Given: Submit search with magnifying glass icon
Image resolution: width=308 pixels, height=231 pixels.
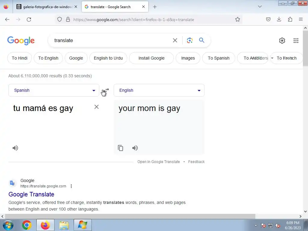Looking at the screenshot, I should [x=202, y=40].
